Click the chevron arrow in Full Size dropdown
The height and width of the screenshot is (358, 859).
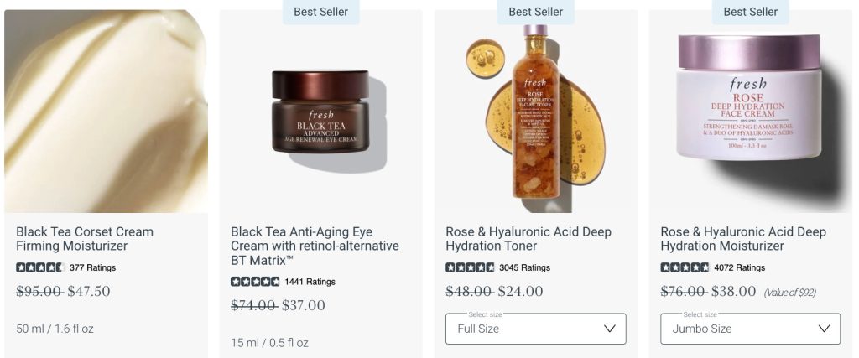[610, 329]
